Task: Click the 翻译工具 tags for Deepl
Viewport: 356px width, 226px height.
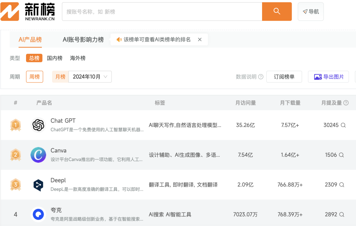Action: pos(183,185)
